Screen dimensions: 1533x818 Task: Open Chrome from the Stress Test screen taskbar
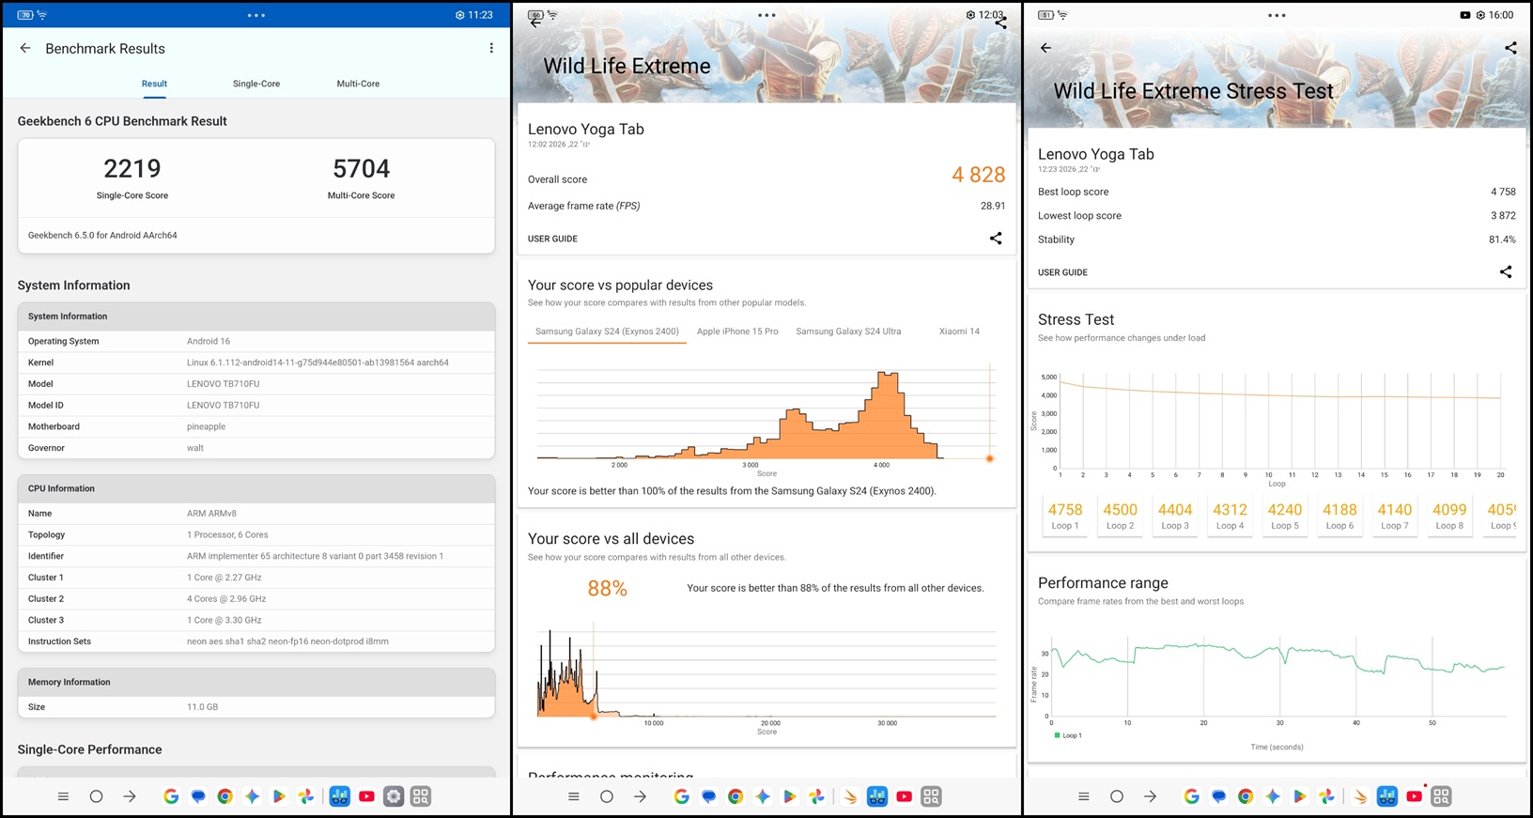point(1246,796)
